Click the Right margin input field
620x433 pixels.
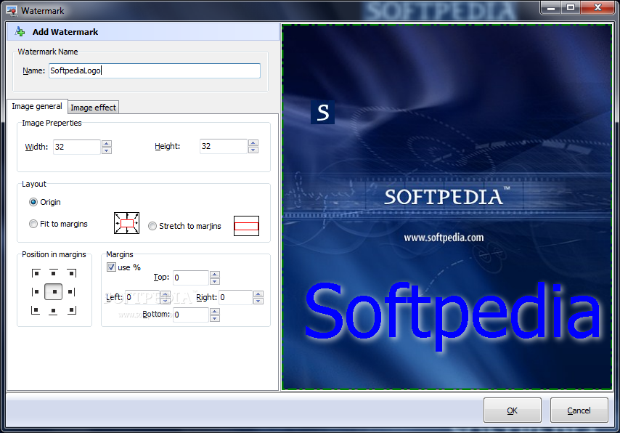pos(236,297)
